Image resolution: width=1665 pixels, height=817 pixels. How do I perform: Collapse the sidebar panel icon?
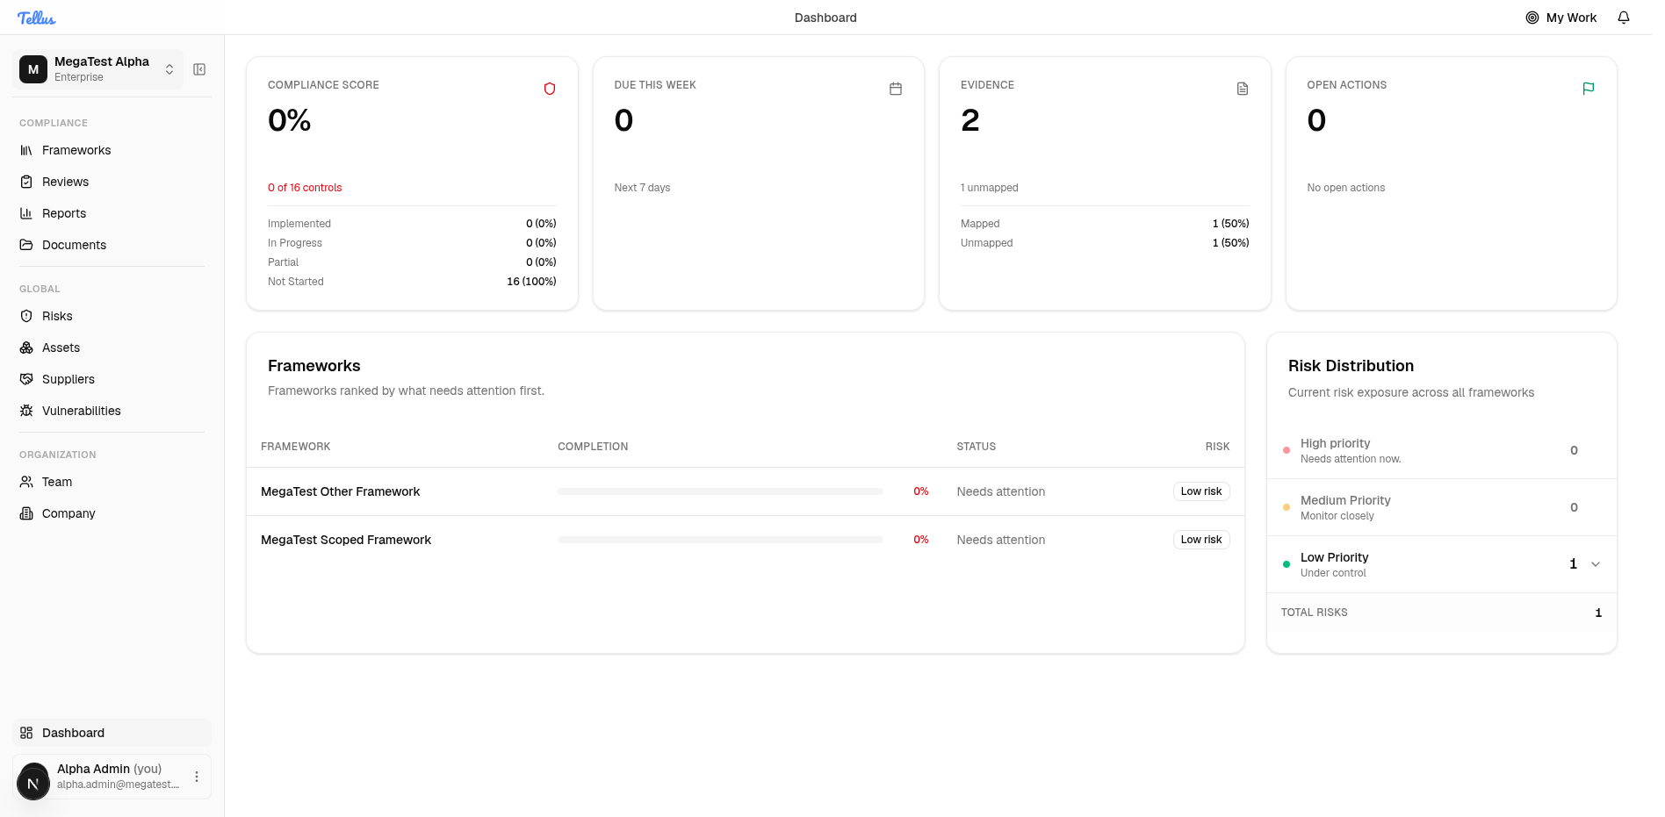(x=199, y=69)
